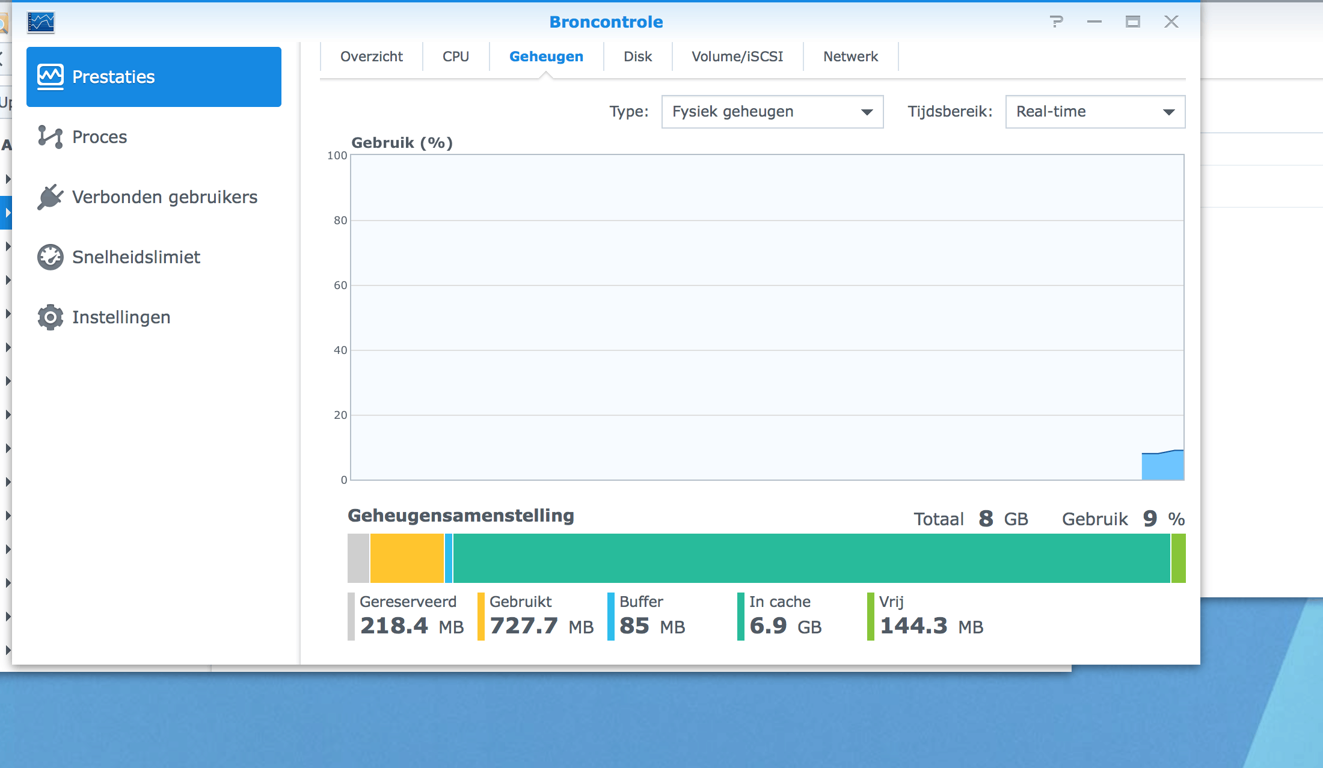Click the Real-time dropdown arrow

[1168, 112]
